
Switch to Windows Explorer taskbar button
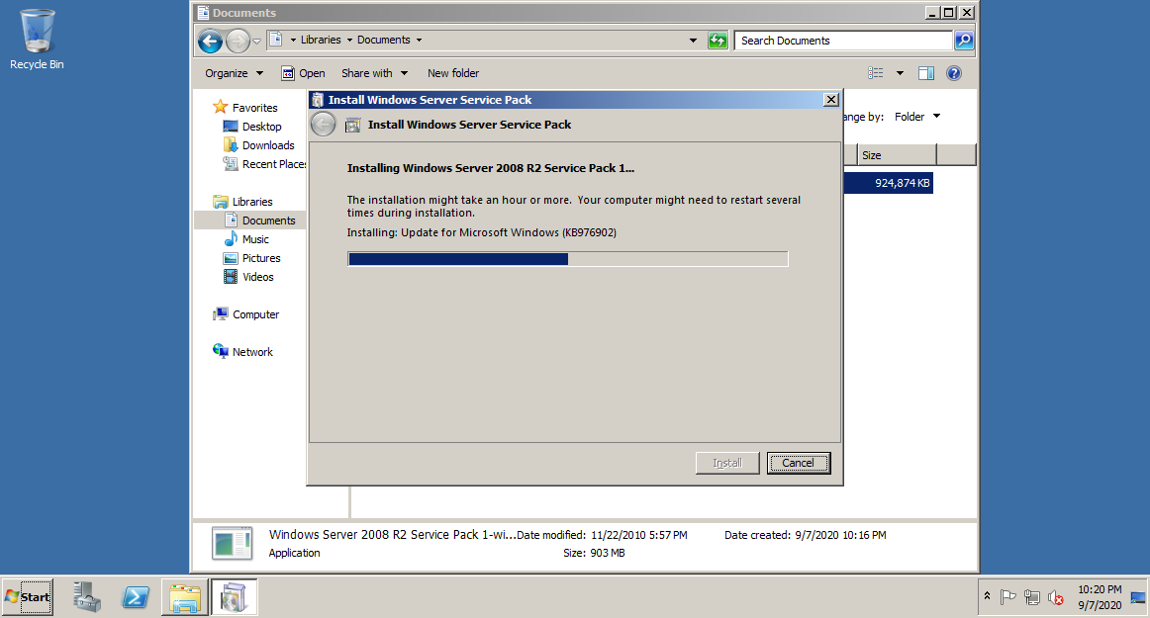[x=185, y=596]
